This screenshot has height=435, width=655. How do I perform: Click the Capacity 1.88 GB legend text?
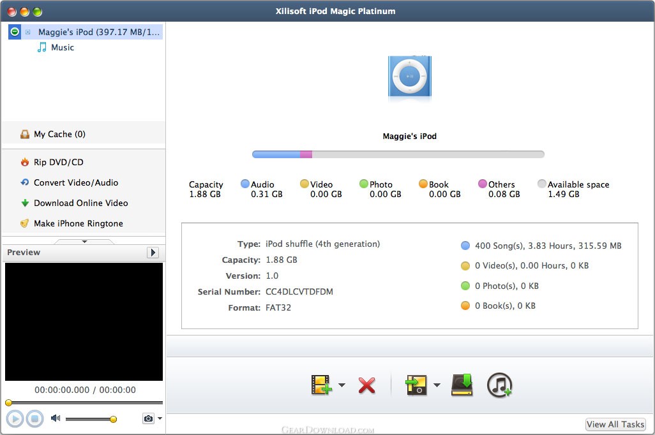click(x=206, y=189)
